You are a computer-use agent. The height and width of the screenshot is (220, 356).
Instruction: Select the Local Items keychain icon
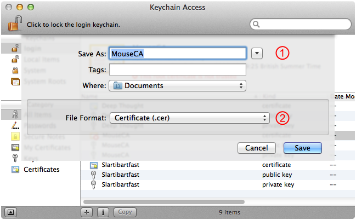click(x=15, y=59)
